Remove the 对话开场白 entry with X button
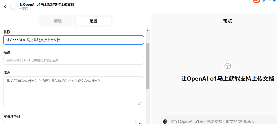This screenshot has width=277, height=124. click(140, 122)
